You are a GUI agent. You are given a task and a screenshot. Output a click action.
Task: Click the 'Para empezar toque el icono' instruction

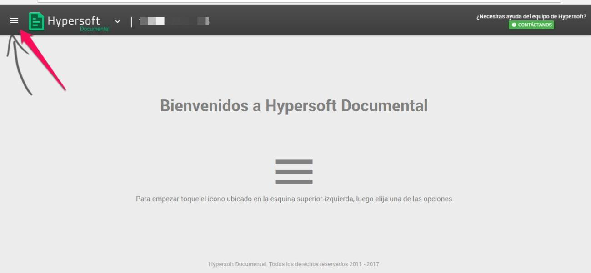[294, 199]
